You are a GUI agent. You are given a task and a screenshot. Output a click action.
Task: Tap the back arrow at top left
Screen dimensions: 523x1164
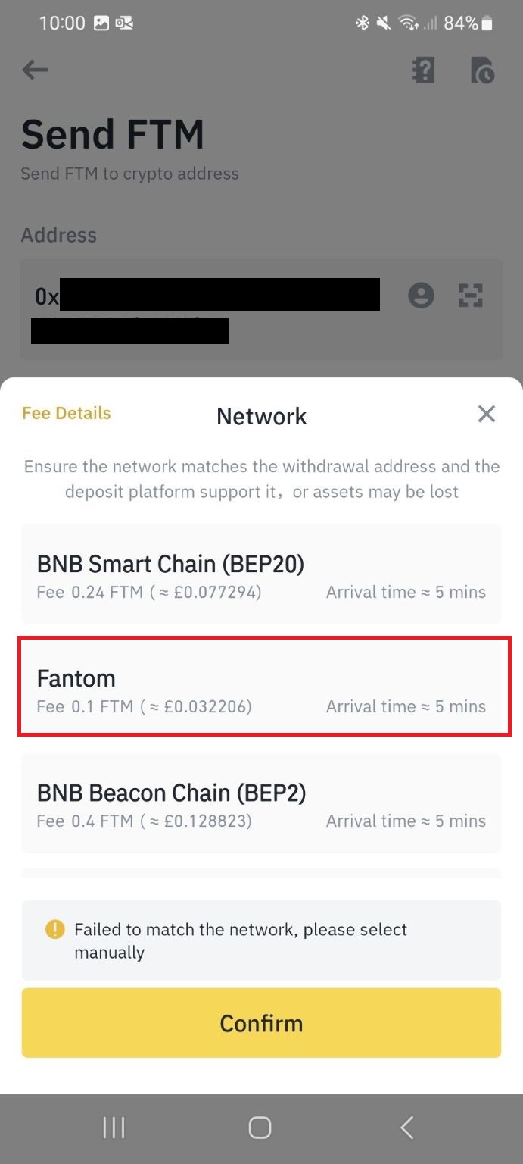35,70
